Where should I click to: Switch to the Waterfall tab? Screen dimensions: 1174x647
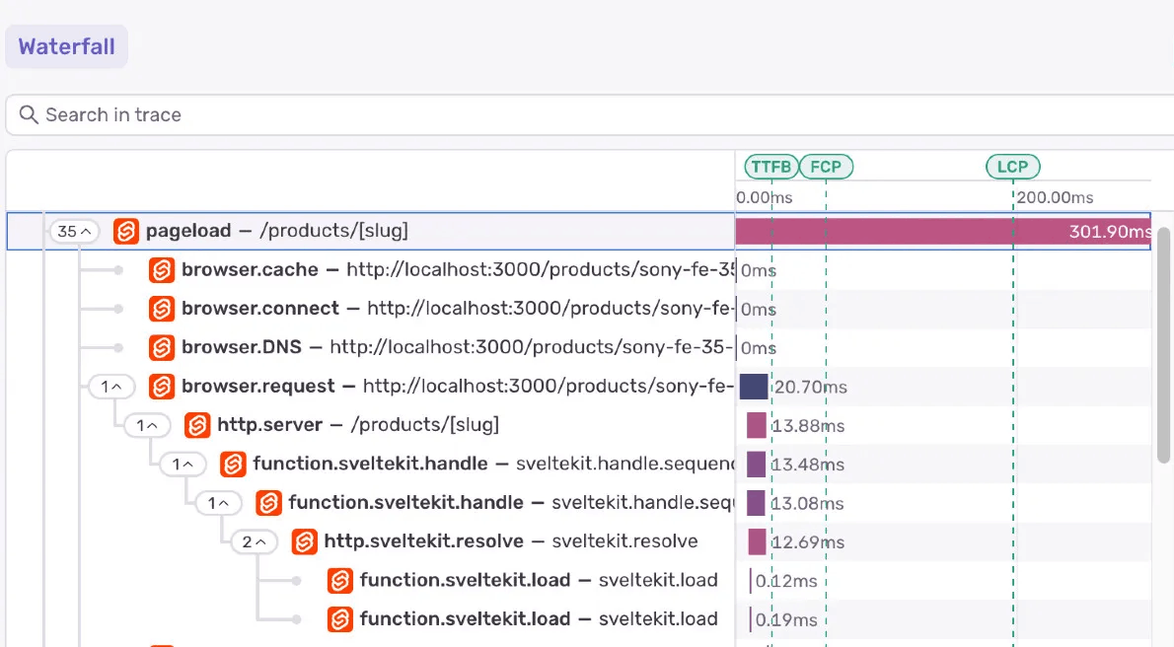[x=66, y=46]
